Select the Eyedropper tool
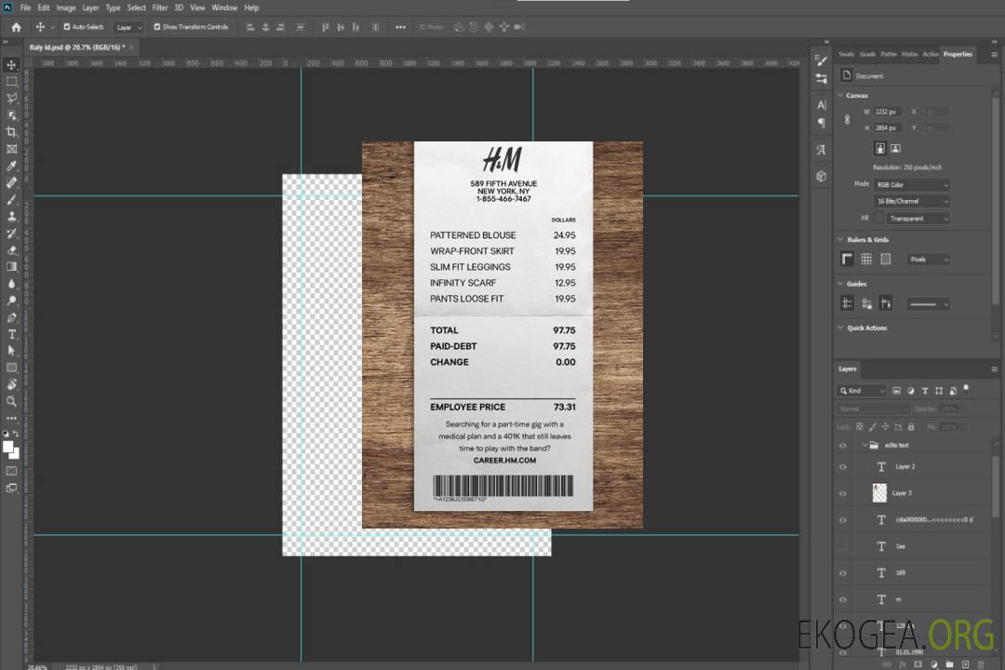Image resolution: width=1005 pixels, height=670 pixels. (11, 166)
